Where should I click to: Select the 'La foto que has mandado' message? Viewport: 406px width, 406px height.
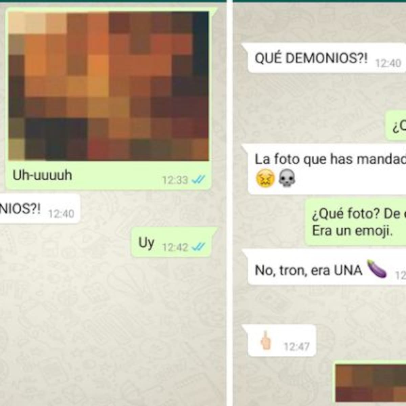(327, 169)
